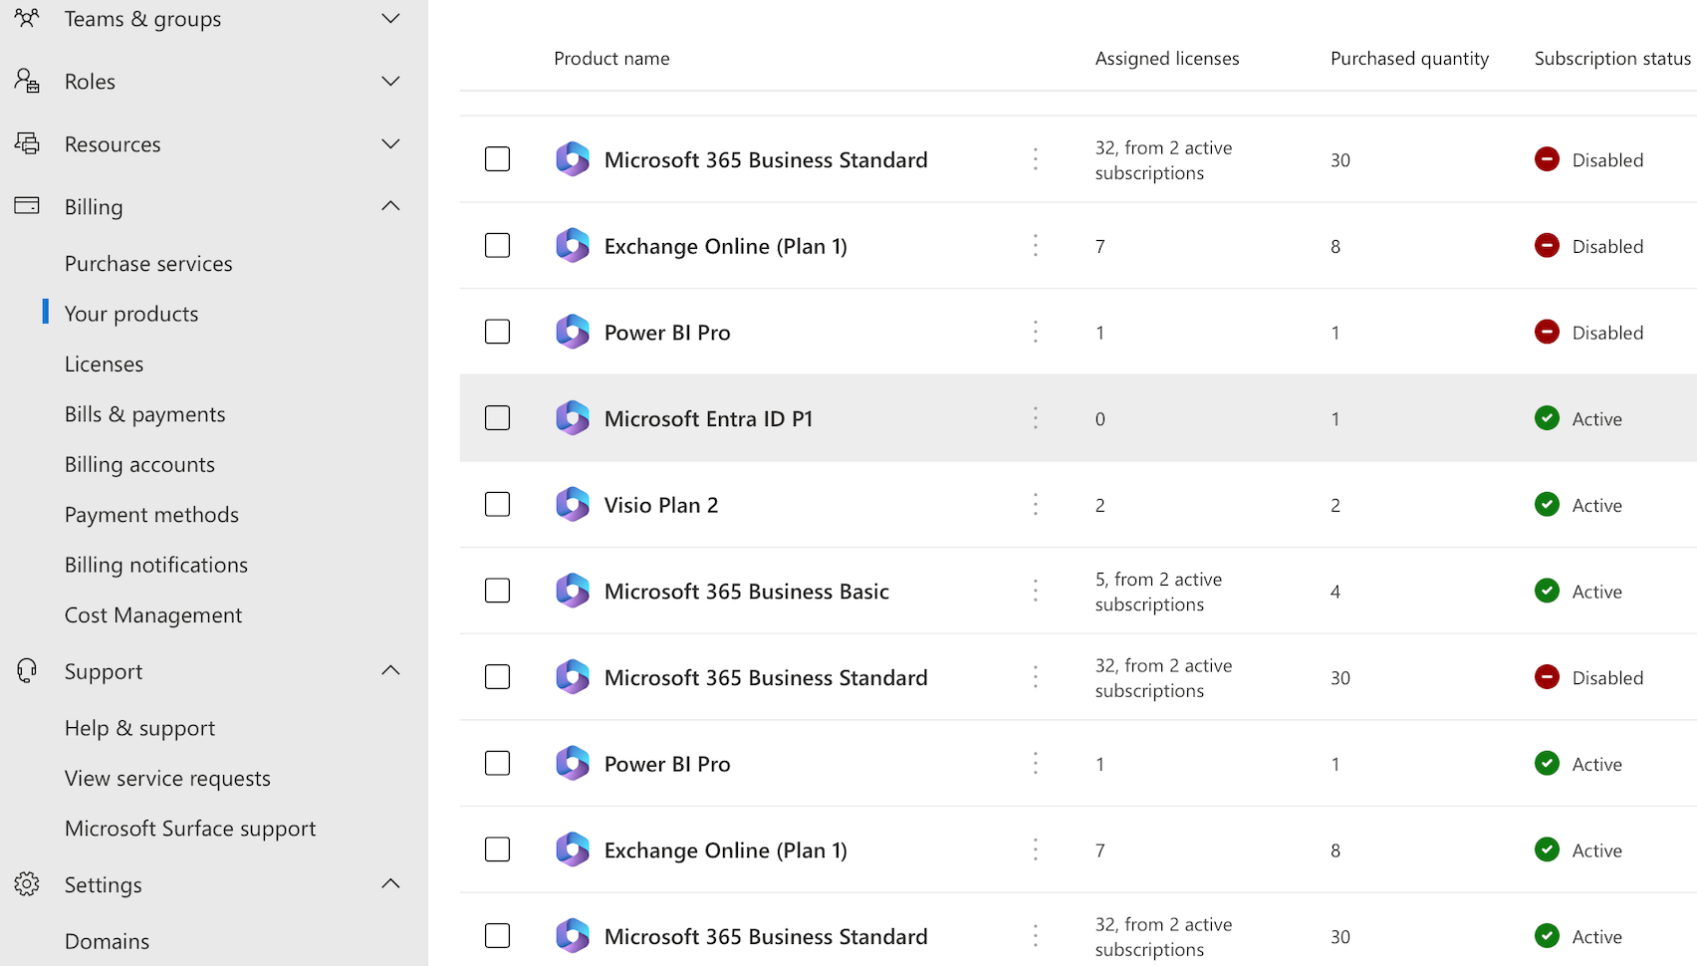This screenshot has height=966, width=1697.
Task: Open Domains under Settings
Action: point(107,941)
